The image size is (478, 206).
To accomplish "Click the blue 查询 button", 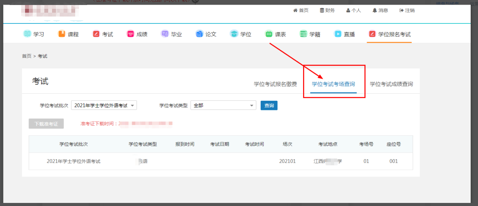I will 269,105.
